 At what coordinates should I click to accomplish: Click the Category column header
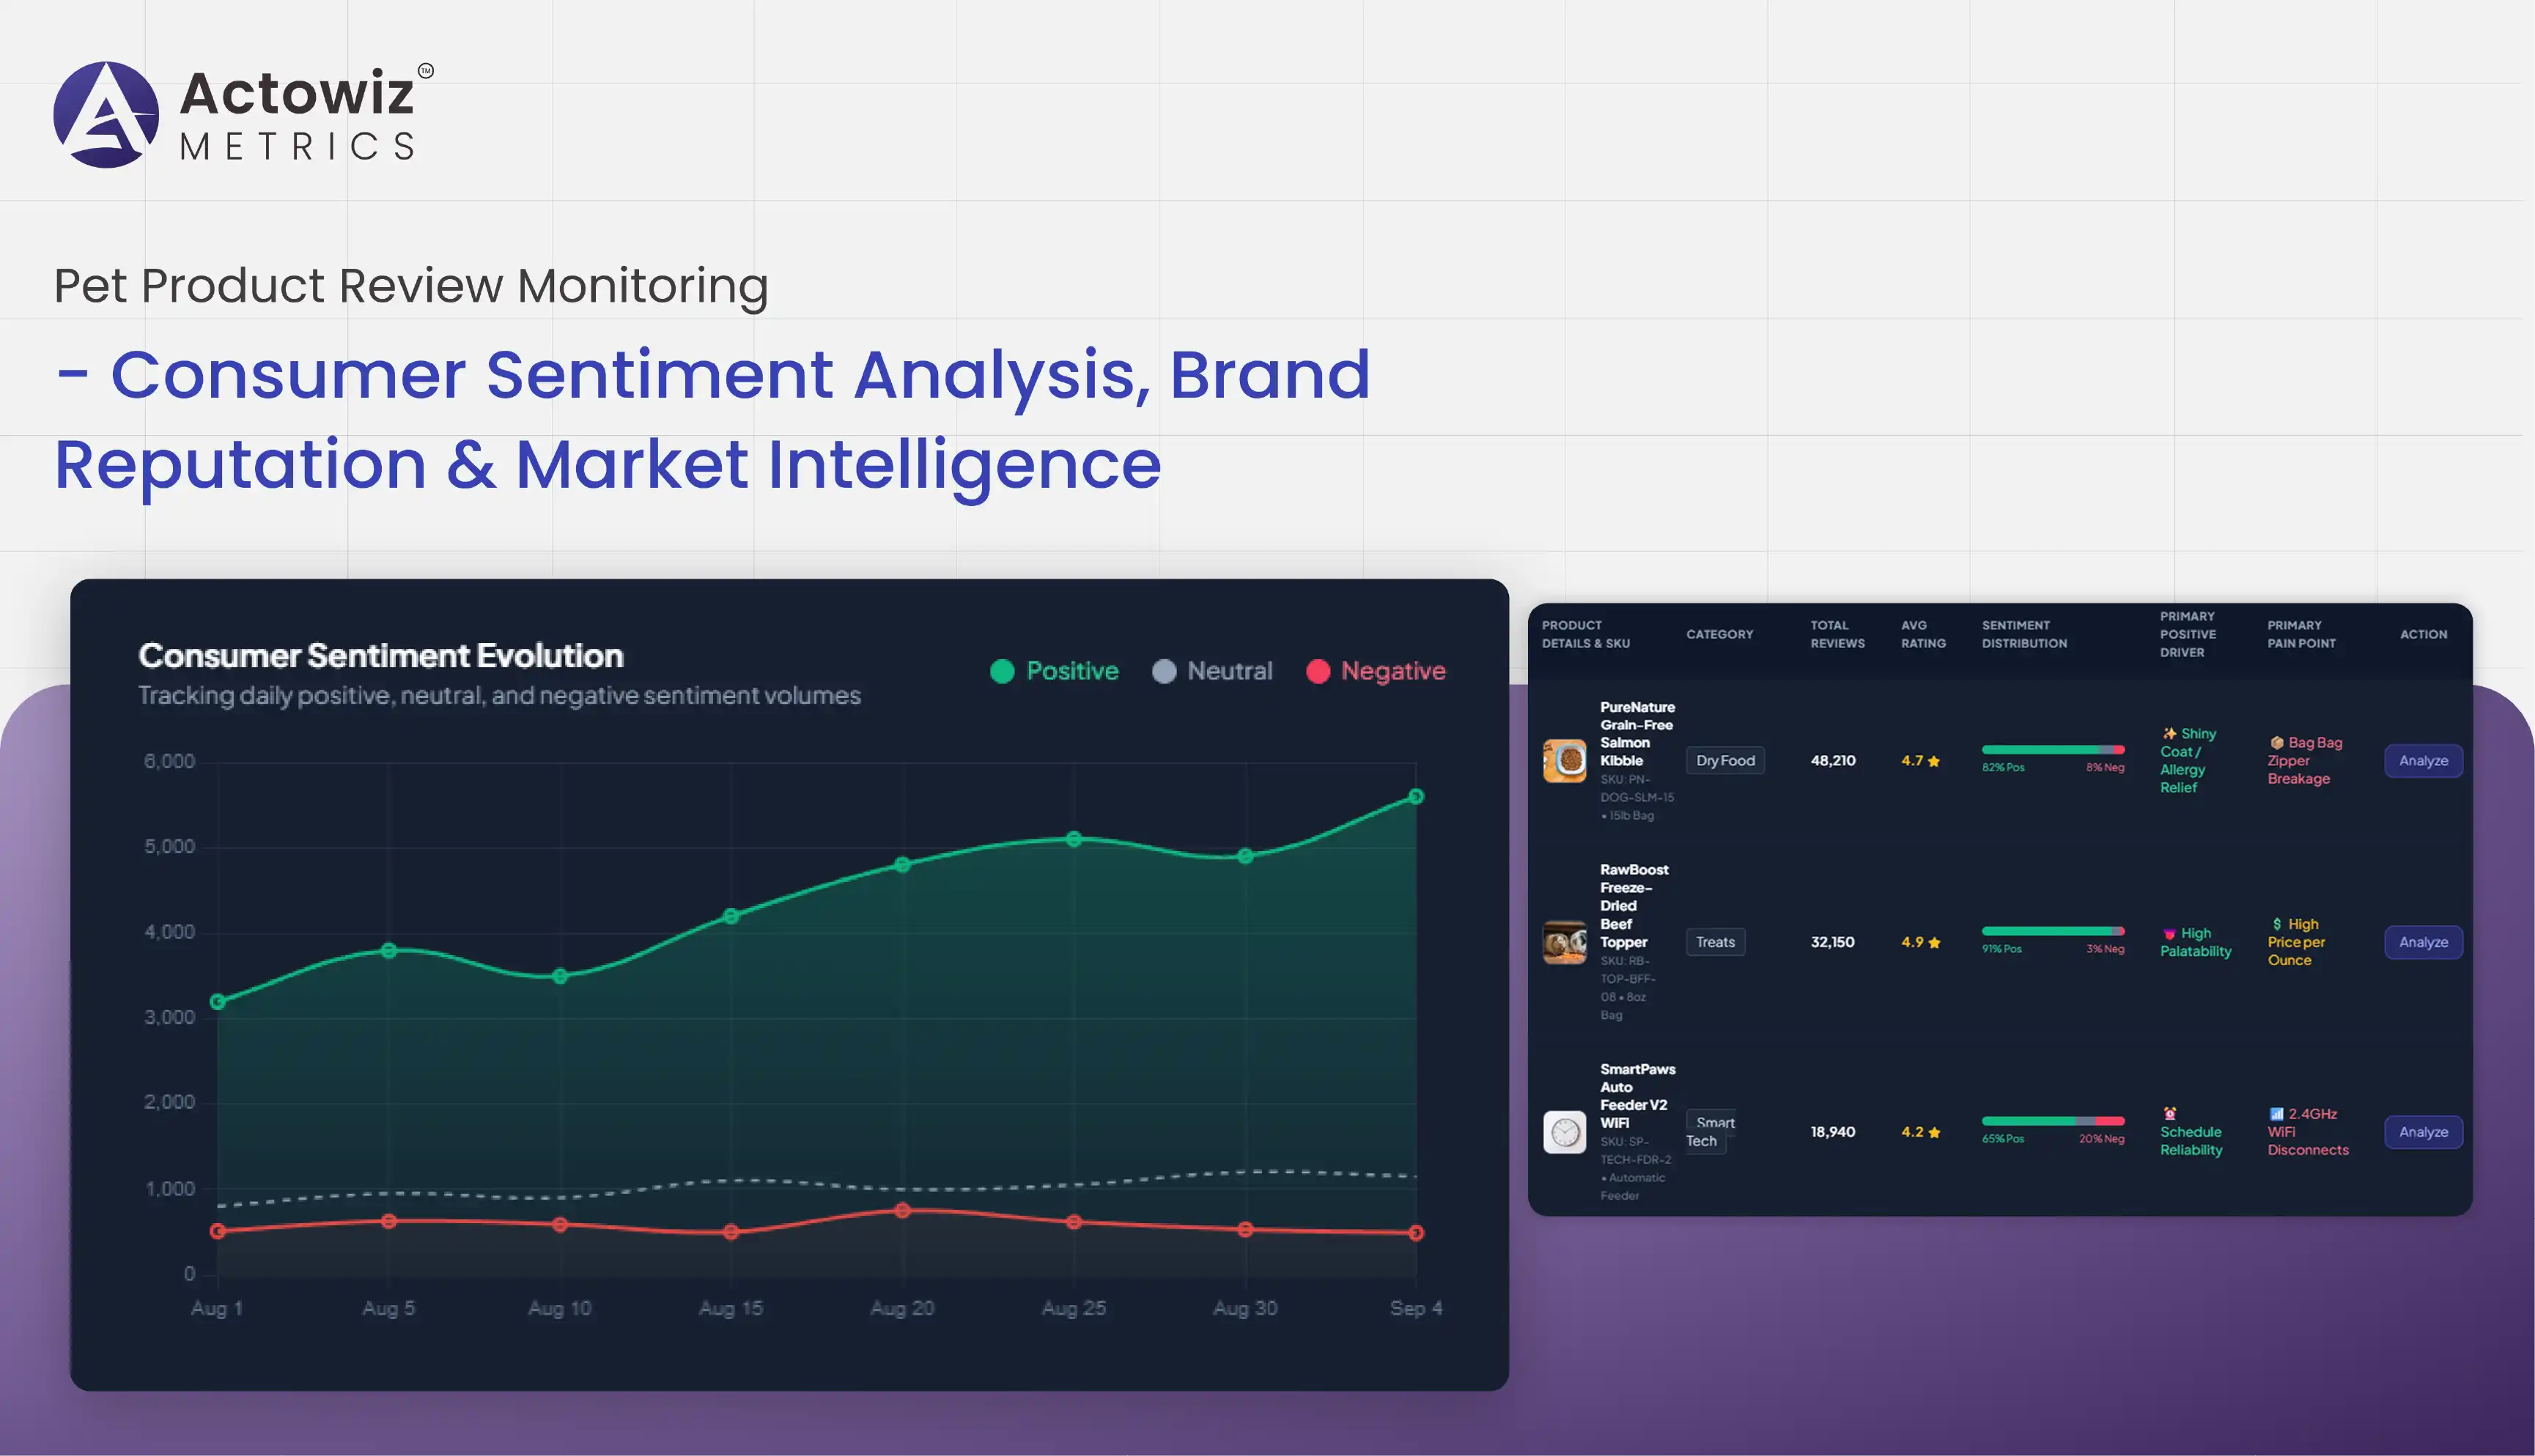(1719, 634)
